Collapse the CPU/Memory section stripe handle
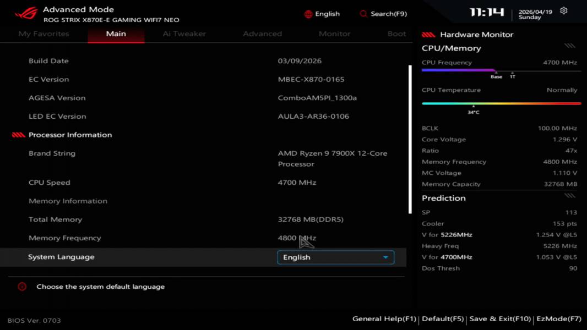Viewport: 587px width, 330px height. [x=569, y=46]
